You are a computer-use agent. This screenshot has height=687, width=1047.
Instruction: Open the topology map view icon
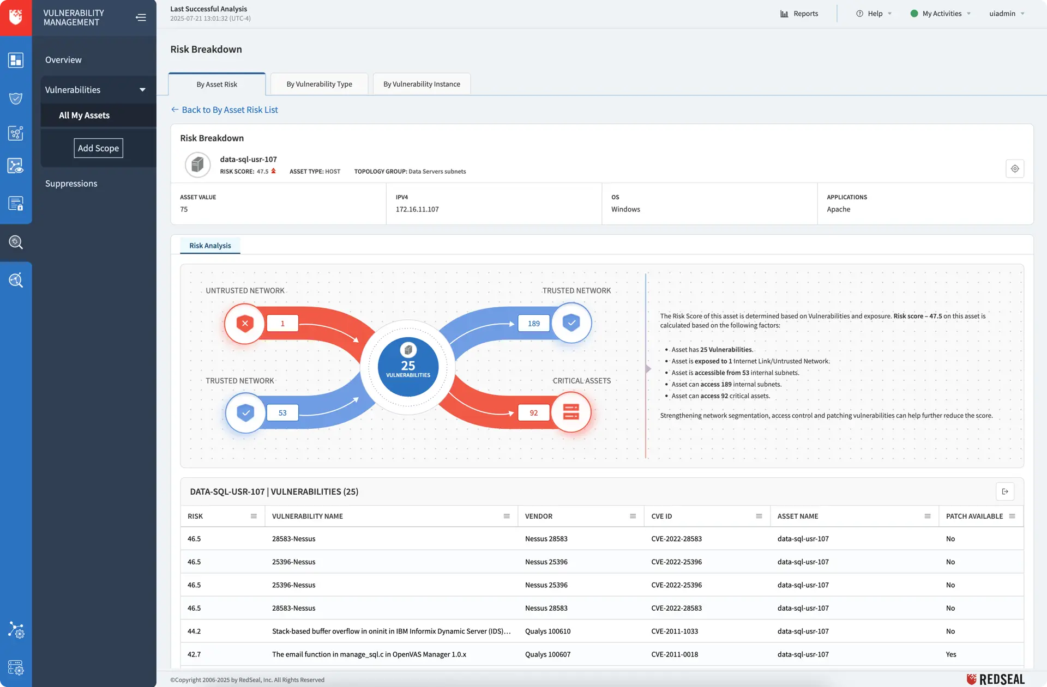(16, 166)
